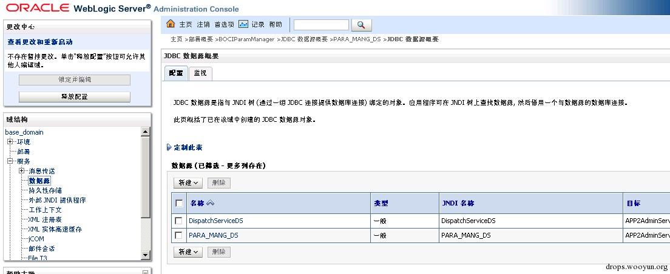Select XML 实体高速缓存 tree item
670x274 pixels.
[x=55, y=229]
